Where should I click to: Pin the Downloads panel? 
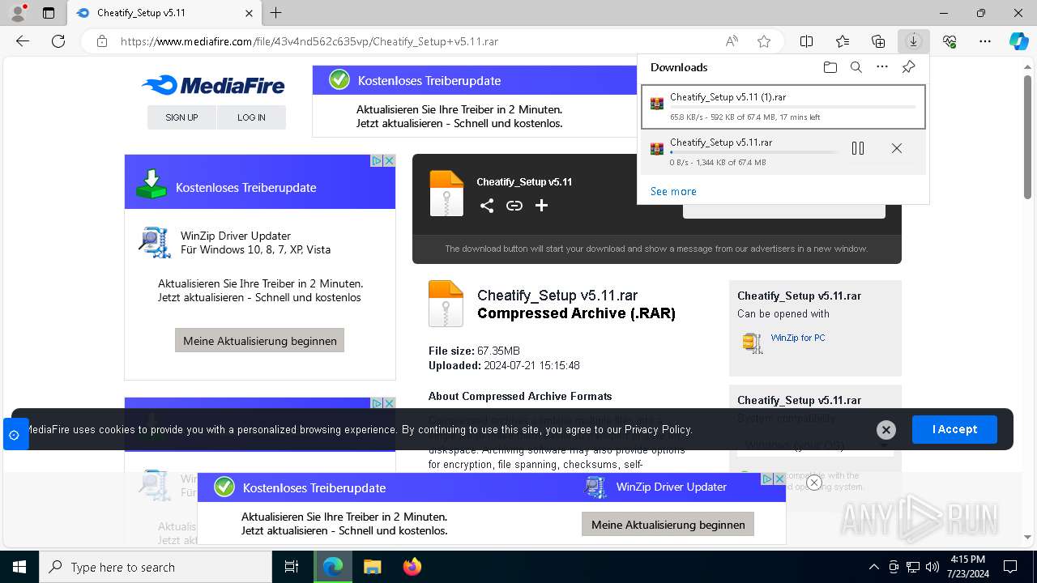[909, 67]
